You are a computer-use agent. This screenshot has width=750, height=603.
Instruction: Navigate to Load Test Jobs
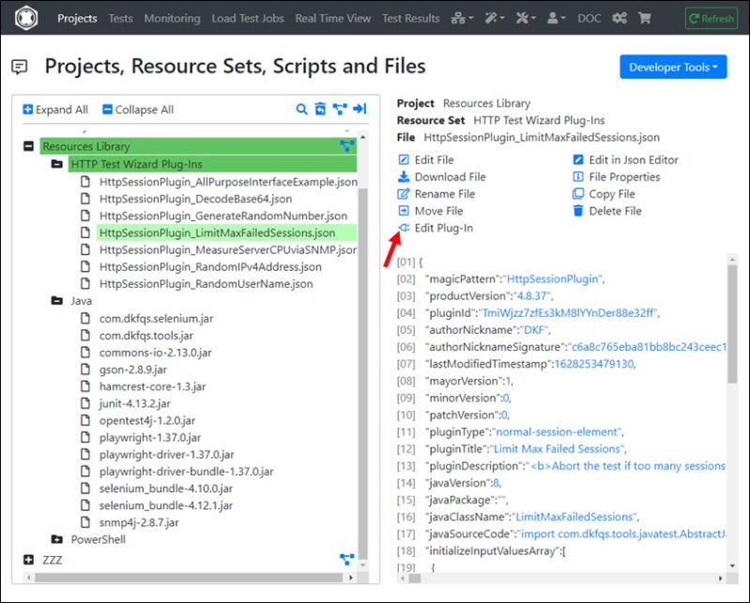point(248,18)
